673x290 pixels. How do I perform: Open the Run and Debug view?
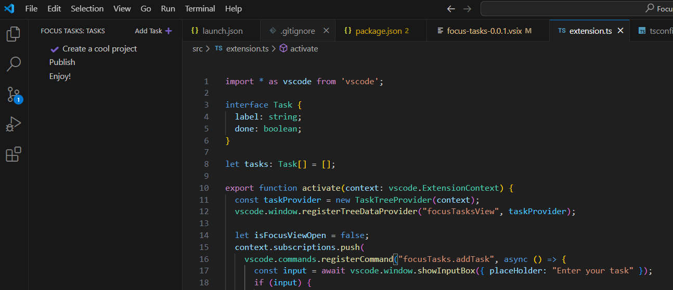pyautogui.click(x=14, y=125)
